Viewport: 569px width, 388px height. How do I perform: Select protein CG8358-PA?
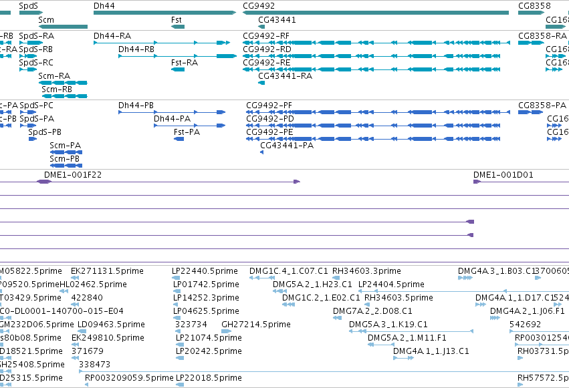pyautogui.click(x=530, y=112)
